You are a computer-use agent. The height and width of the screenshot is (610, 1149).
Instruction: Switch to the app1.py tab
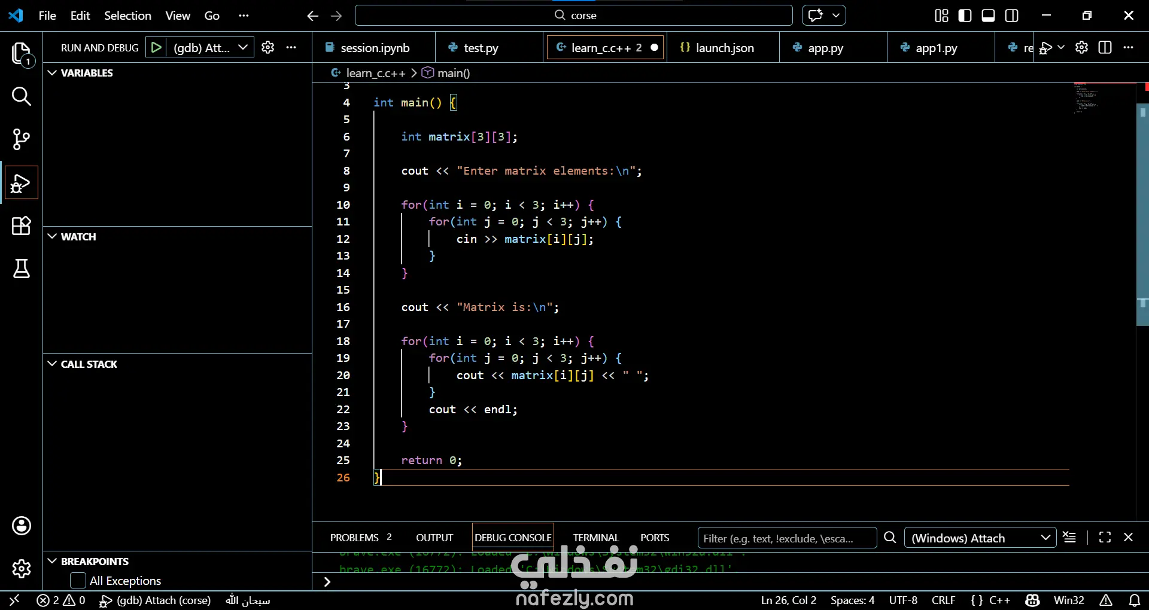pyautogui.click(x=941, y=48)
